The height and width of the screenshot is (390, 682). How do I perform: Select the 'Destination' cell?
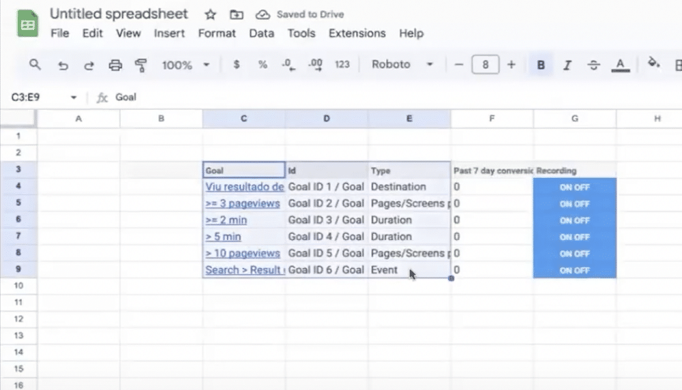tap(409, 187)
